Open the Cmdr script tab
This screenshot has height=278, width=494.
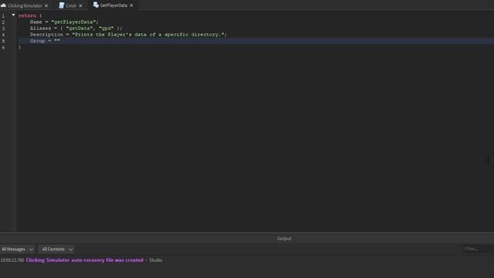[71, 5]
